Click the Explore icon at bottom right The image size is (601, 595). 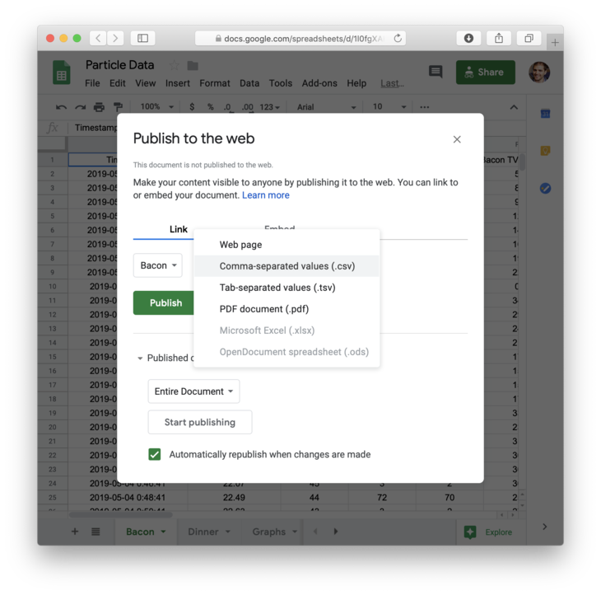click(470, 532)
